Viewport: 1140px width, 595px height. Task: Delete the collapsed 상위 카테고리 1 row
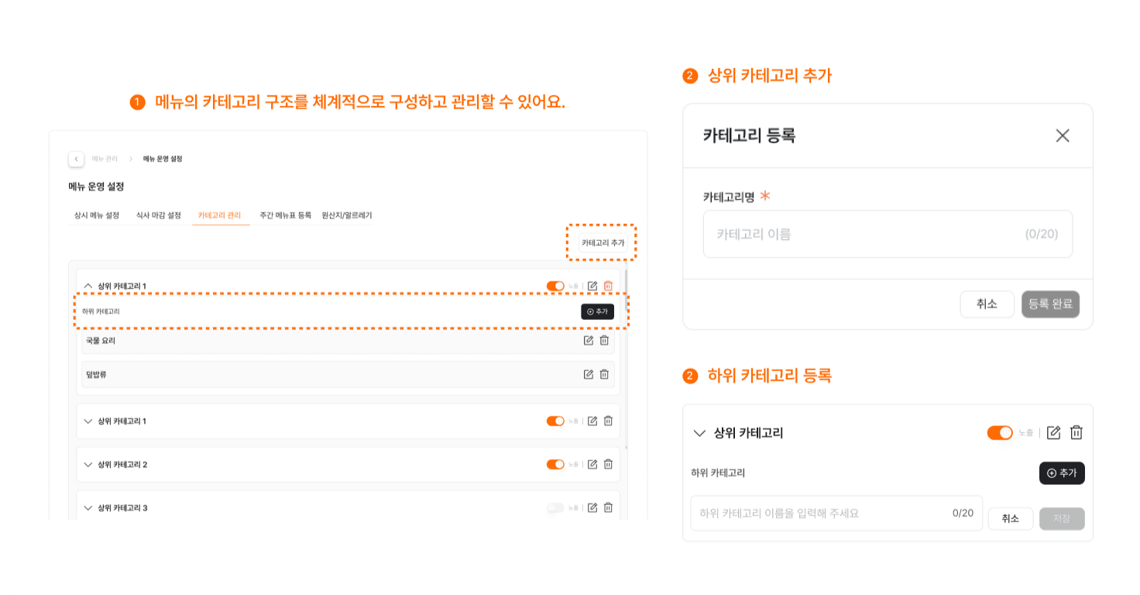tap(608, 421)
